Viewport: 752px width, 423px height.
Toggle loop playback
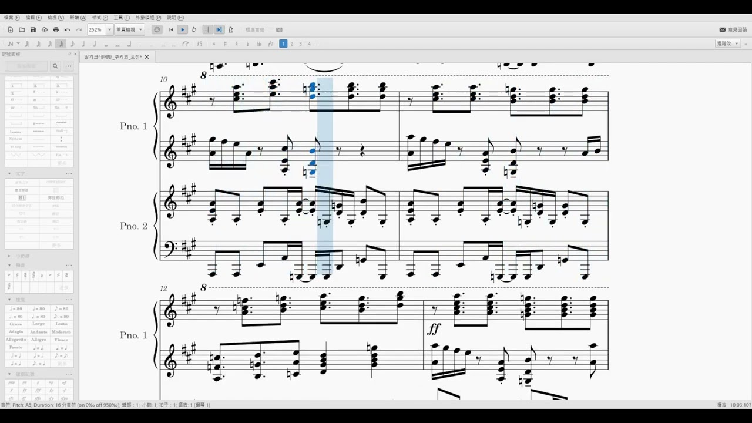(194, 29)
